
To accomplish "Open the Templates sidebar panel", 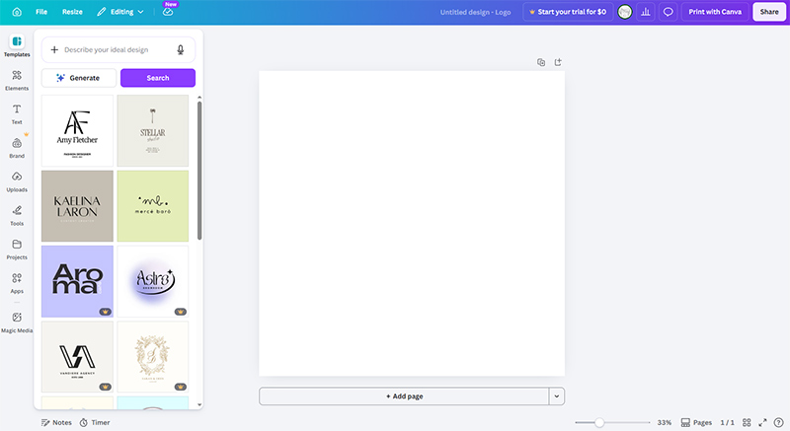I will tap(17, 45).
